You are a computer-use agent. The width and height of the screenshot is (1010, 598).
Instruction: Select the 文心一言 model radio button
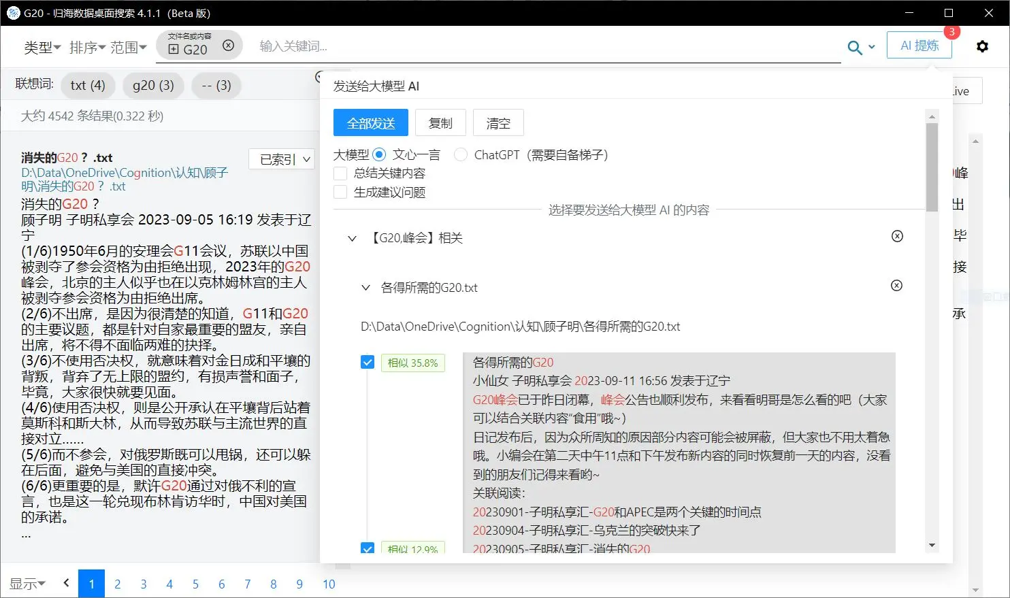pyautogui.click(x=379, y=154)
